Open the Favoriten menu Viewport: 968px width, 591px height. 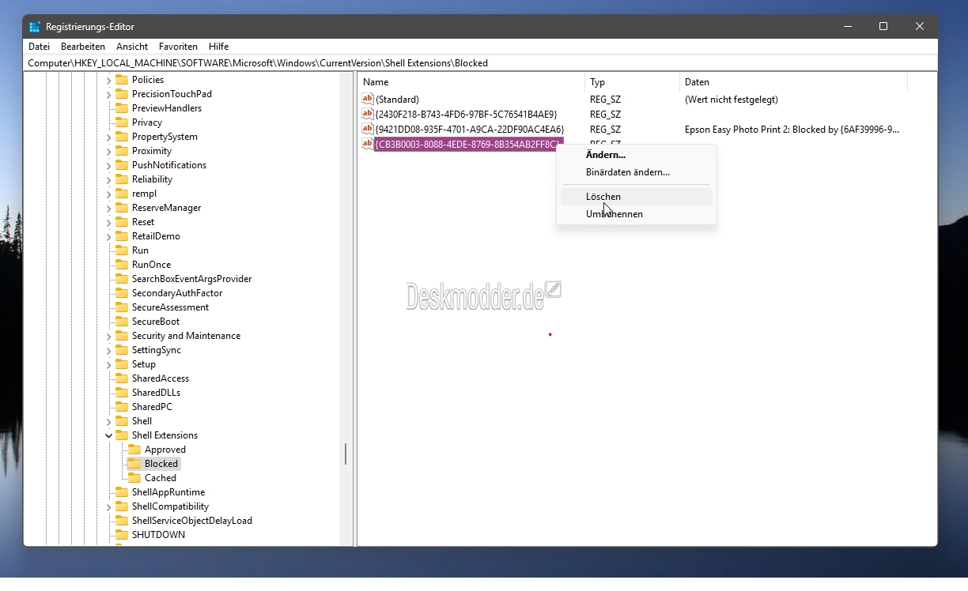178,47
